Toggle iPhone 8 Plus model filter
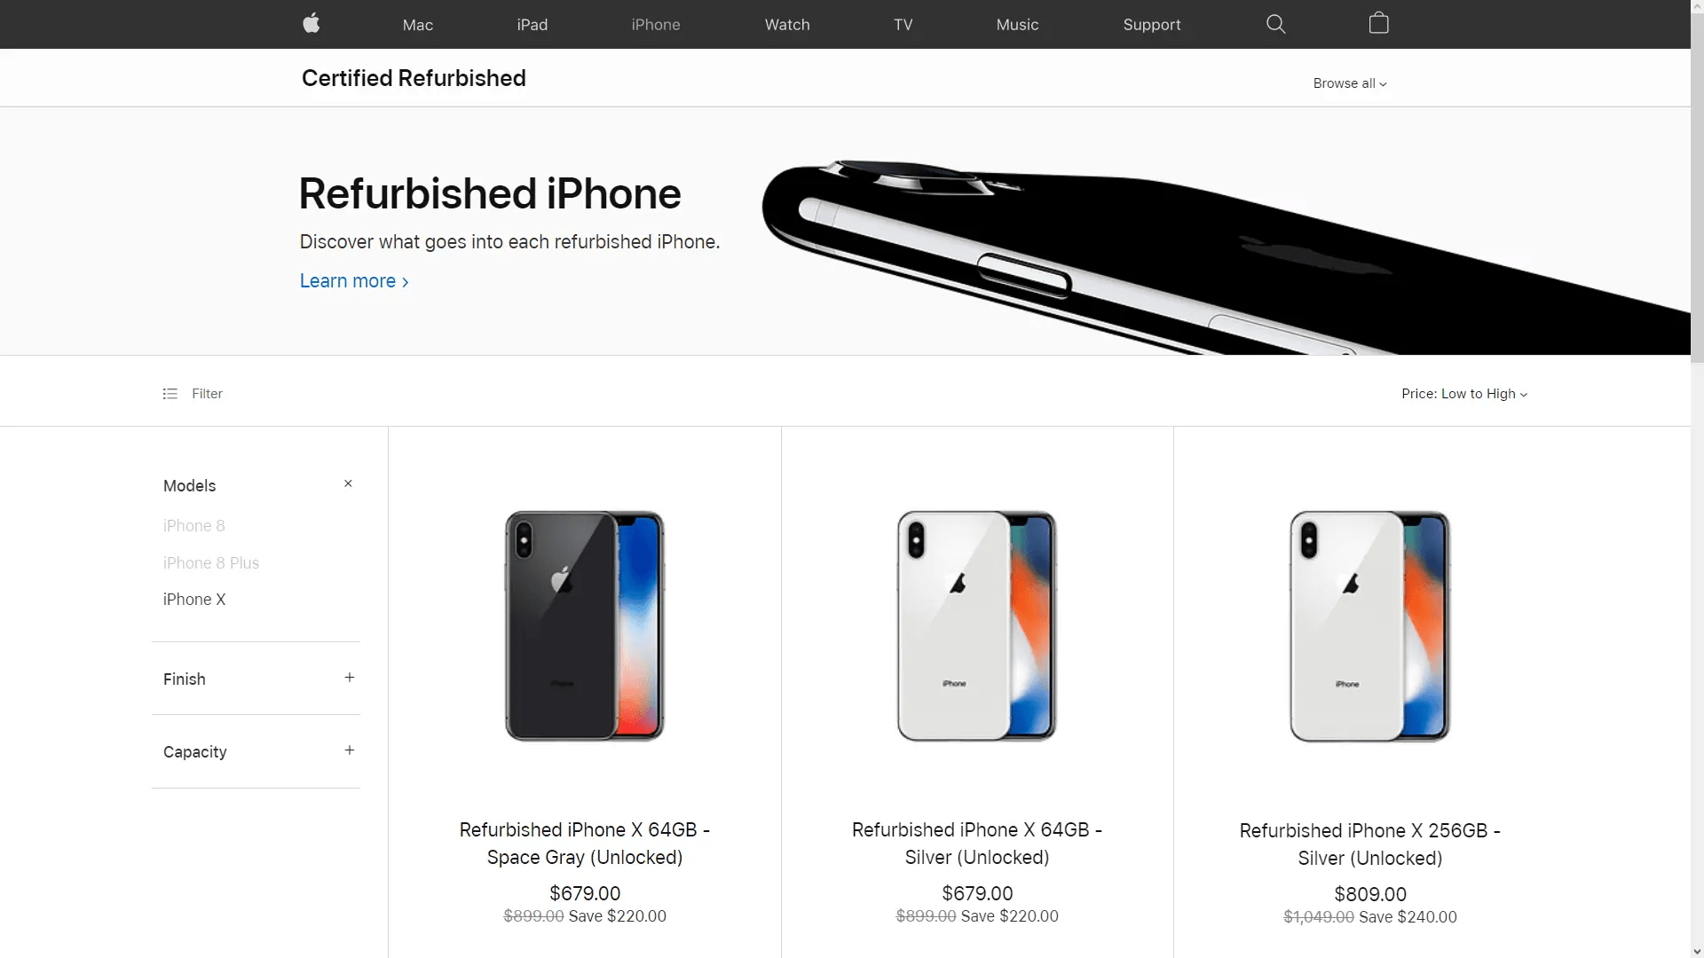 coord(212,562)
